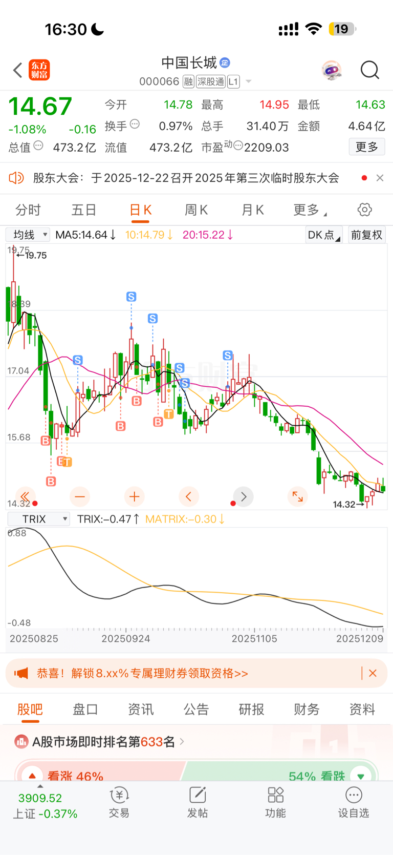Switch to 财务 tab

click(307, 710)
